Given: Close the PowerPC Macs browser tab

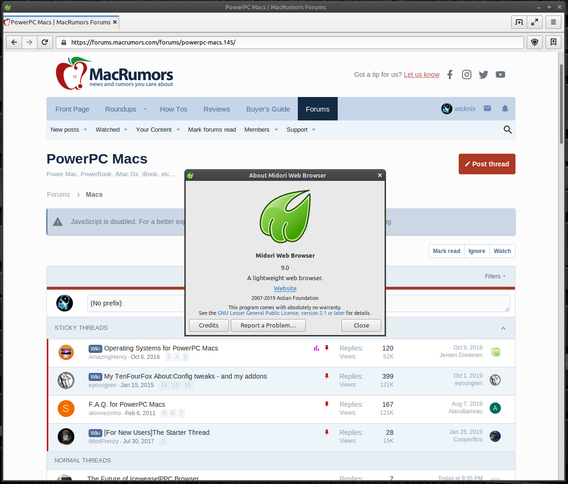Looking at the screenshot, I should [115, 22].
